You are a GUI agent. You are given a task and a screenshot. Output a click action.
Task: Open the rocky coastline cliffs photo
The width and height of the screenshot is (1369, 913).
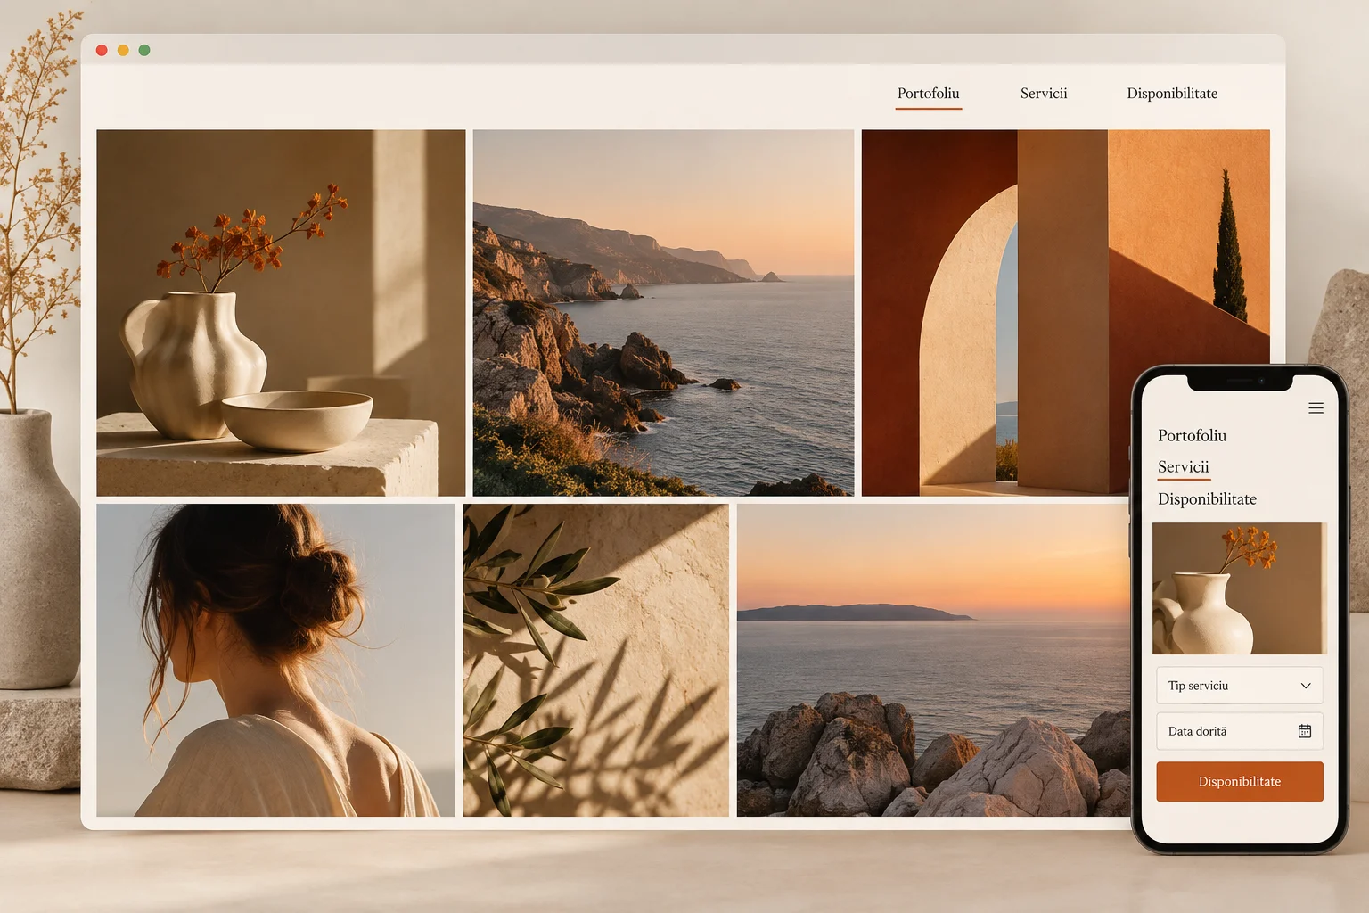[663, 313]
